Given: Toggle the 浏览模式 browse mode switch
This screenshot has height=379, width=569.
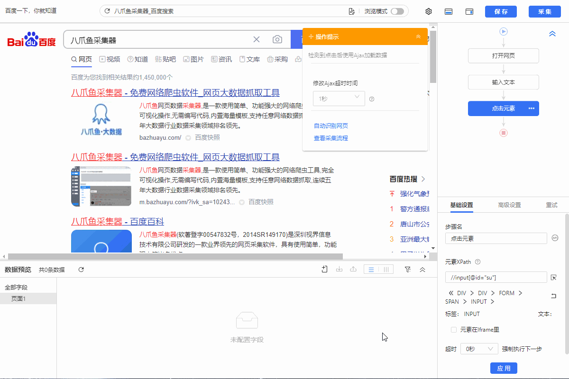Looking at the screenshot, I should click(x=397, y=11).
